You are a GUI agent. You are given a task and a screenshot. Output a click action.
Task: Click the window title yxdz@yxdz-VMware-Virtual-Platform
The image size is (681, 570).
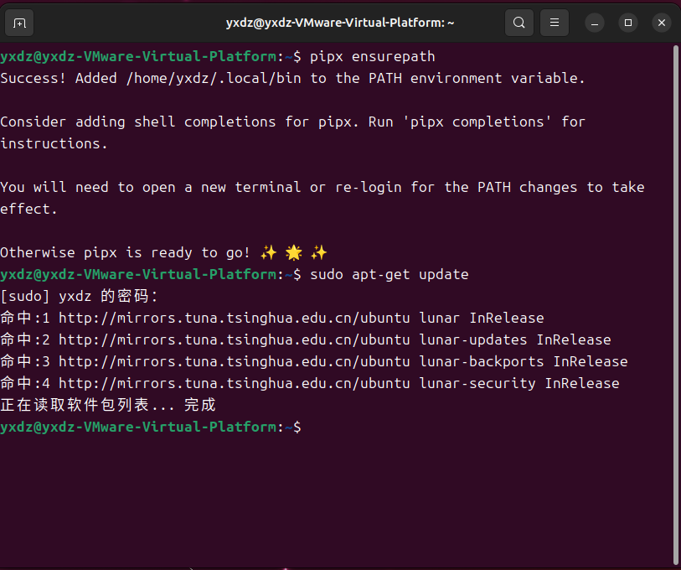[339, 23]
